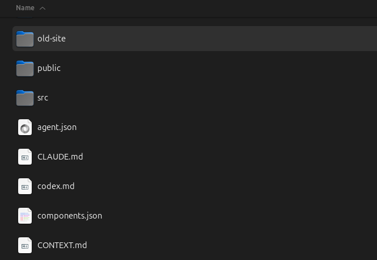
Task: Select the agent.json filename
Action: [57, 127]
